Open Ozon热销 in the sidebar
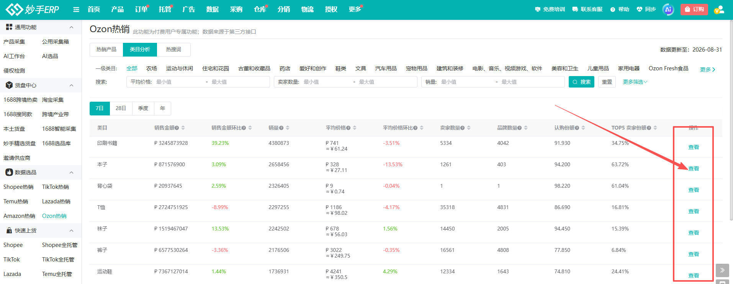Image resolution: width=733 pixels, height=284 pixels. tap(54, 216)
